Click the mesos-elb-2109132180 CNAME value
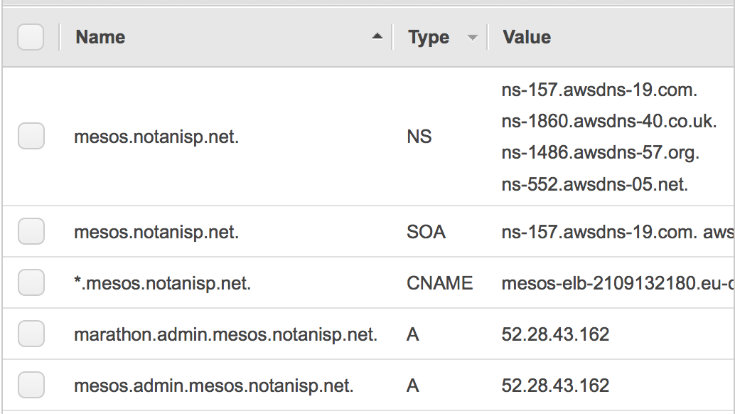The height and width of the screenshot is (414, 735). pyautogui.click(x=618, y=283)
